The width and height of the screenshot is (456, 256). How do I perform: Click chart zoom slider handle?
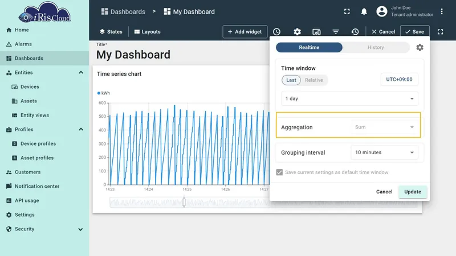click(184, 202)
